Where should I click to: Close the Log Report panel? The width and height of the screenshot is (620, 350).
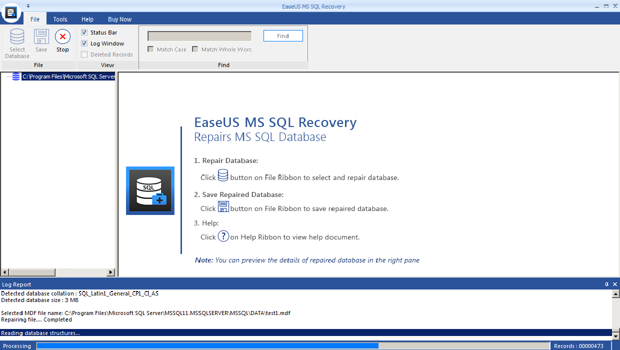coord(615,284)
